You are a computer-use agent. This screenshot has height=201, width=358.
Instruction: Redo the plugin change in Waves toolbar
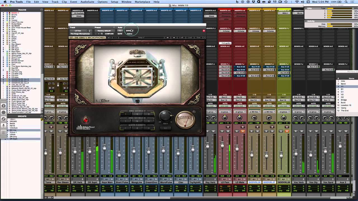(x=116, y=38)
